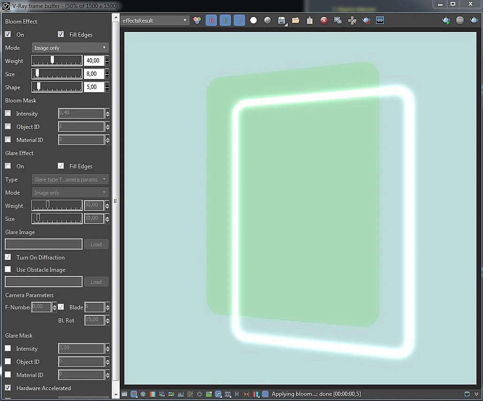Toggle the white balance snowflake icon

(x=199, y=394)
